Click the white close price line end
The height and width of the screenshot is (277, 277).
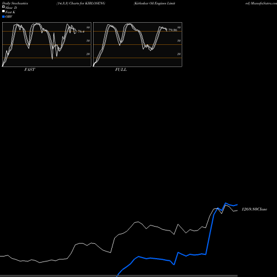pyautogui.click(x=237, y=211)
